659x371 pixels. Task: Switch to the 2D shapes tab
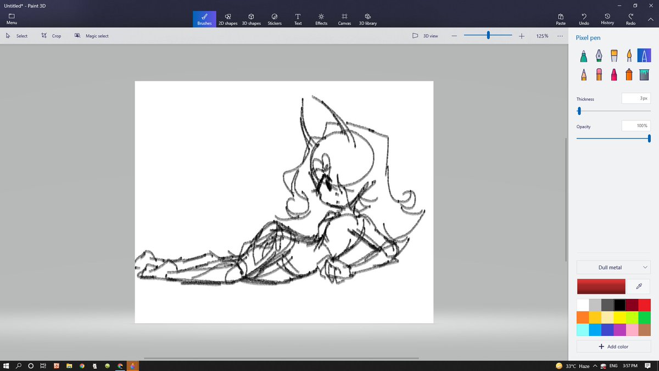click(x=228, y=19)
